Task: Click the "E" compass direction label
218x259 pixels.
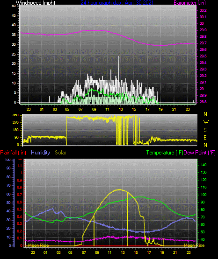Action: pyautogui.click(x=205, y=138)
